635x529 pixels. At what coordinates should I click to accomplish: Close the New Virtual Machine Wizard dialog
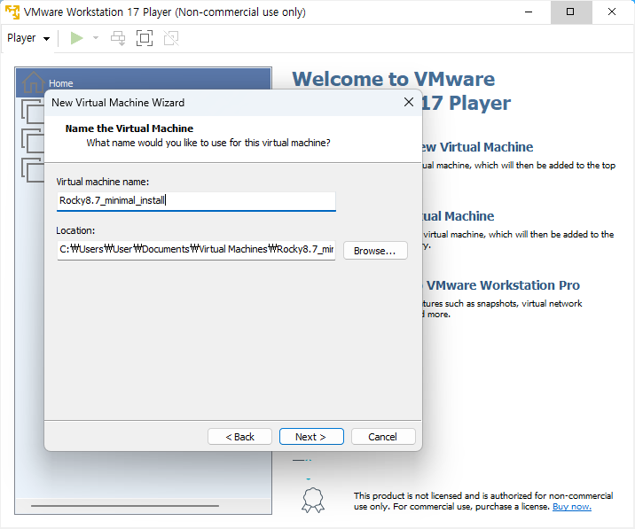(x=409, y=102)
